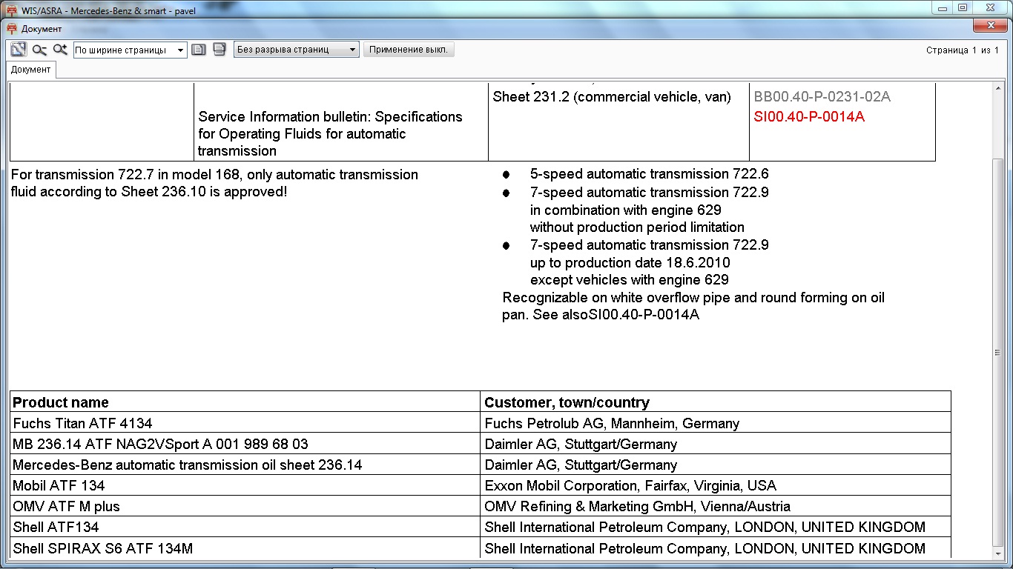Click the scrollbar up arrow
The image size is (1013, 569).
[x=997, y=88]
